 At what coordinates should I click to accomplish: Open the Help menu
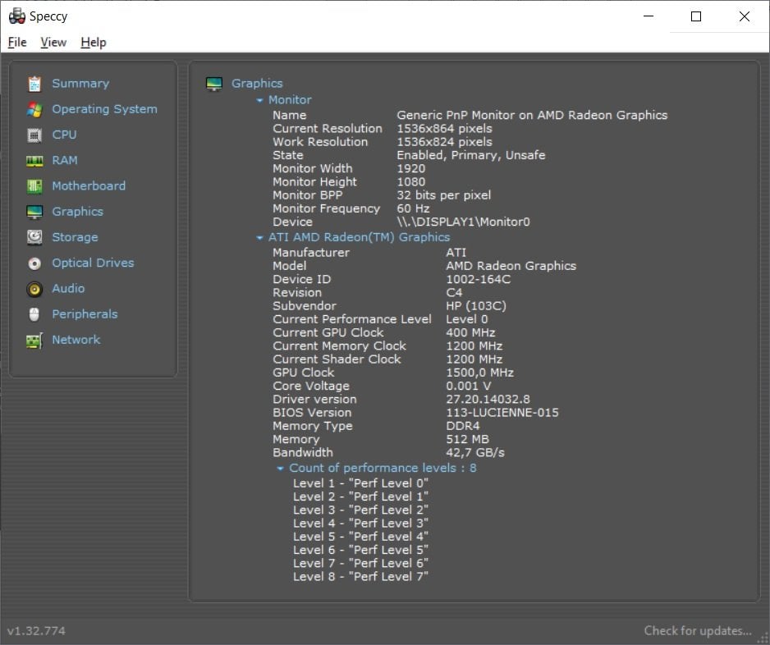click(94, 43)
